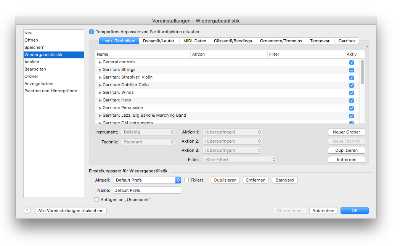This screenshot has width=400, height=246.
Task: Enable the Fixiert checkbox
Action: 186,180
